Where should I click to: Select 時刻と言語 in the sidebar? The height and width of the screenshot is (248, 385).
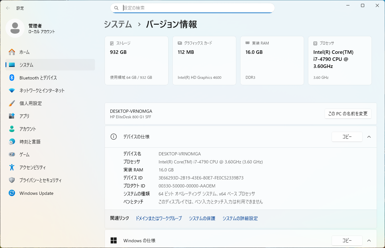pyautogui.click(x=30, y=142)
